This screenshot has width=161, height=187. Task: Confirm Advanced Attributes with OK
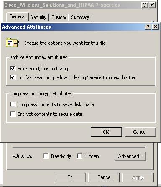[x=106, y=132]
